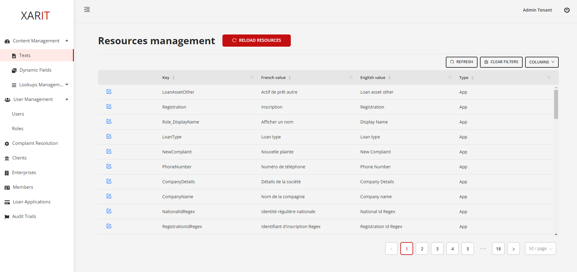Go to page 18 in pagination
The image size is (577, 272).
point(498,249)
